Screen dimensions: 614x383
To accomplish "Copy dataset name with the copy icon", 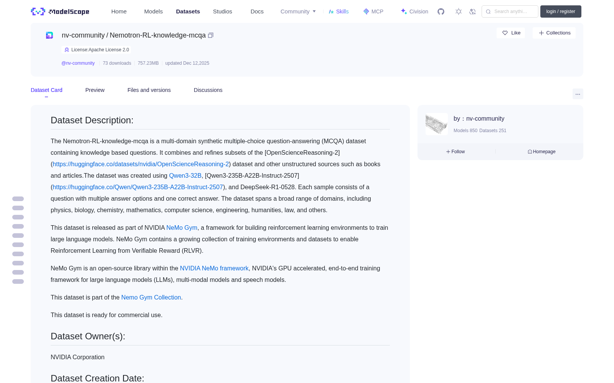I will [211, 35].
